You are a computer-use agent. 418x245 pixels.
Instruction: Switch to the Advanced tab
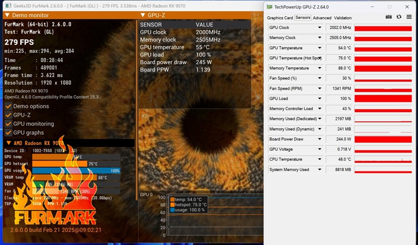point(322,18)
